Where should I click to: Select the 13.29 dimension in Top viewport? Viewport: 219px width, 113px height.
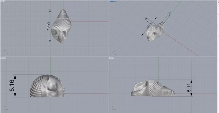(48, 26)
